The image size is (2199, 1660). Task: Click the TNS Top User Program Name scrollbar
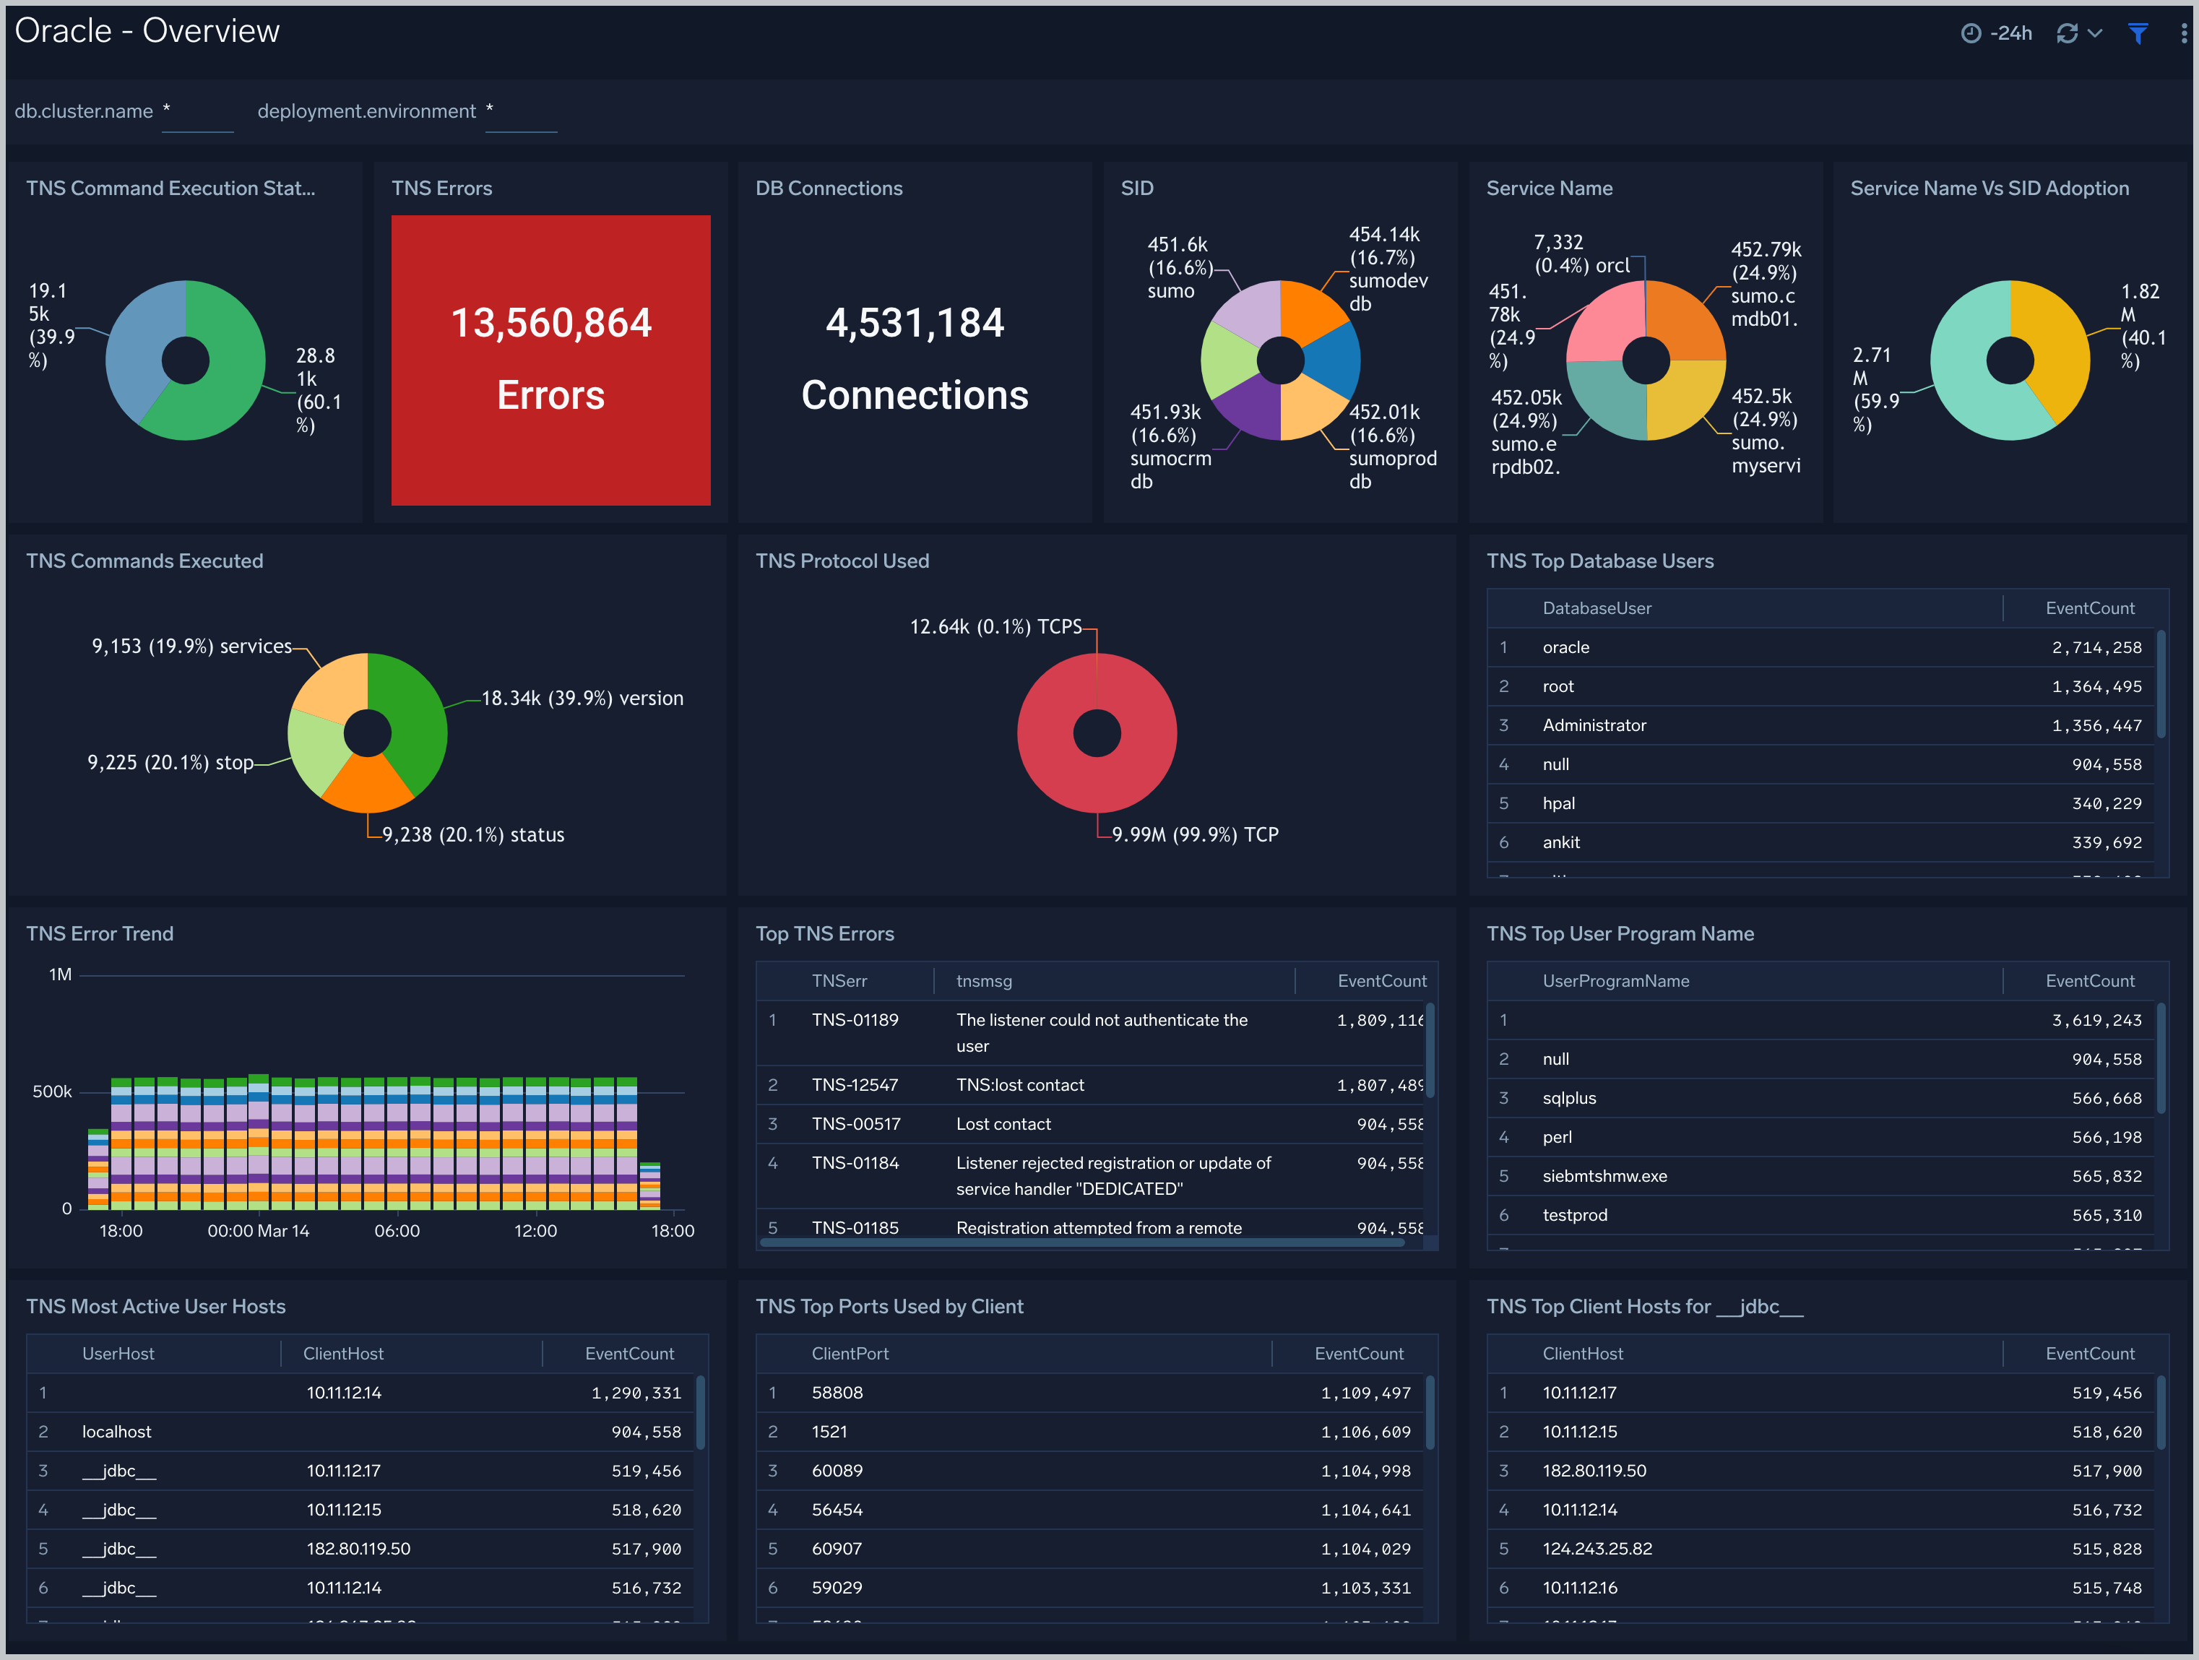[x=2161, y=1057]
